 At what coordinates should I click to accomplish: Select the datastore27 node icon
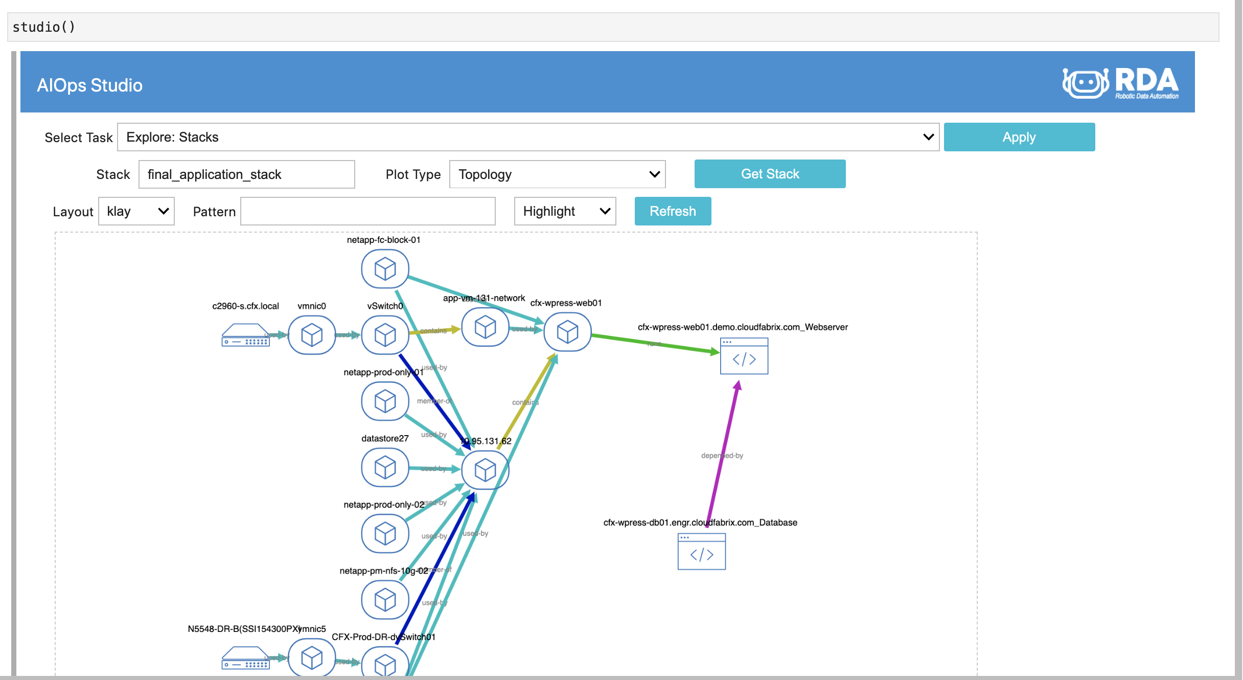[x=385, y=467]
